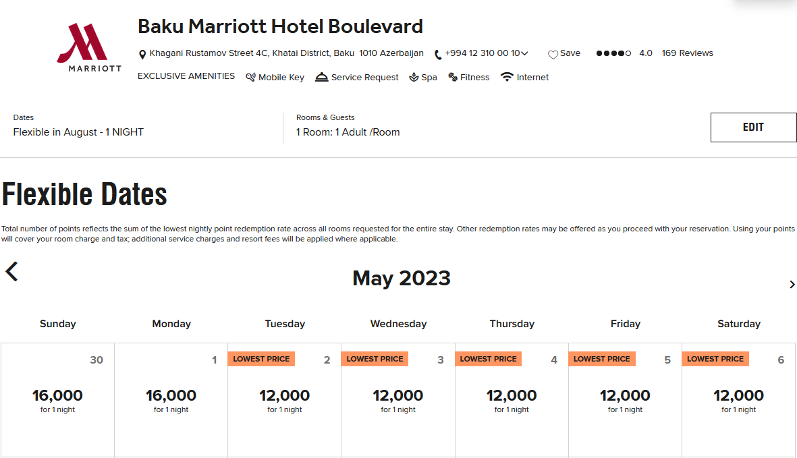This screenshot has height=458, width=797.
Task: Click the phone icon beside the hotel number
Action: [437, 53]
